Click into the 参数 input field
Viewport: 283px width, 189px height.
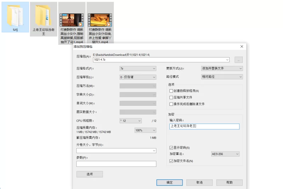[116, 164]
